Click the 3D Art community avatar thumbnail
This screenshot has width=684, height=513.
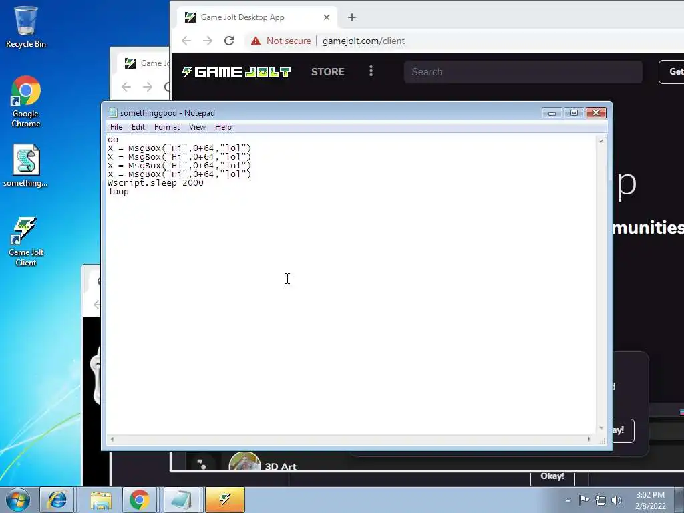click(x=244, y=462)
